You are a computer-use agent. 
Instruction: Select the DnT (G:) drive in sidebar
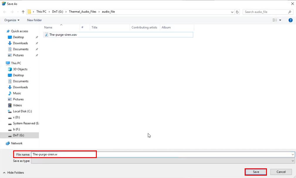pos(18,135)
